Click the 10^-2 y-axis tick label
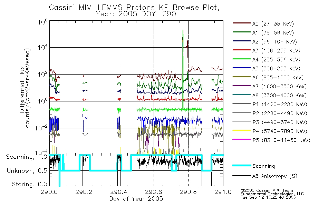 coord(41,128)
